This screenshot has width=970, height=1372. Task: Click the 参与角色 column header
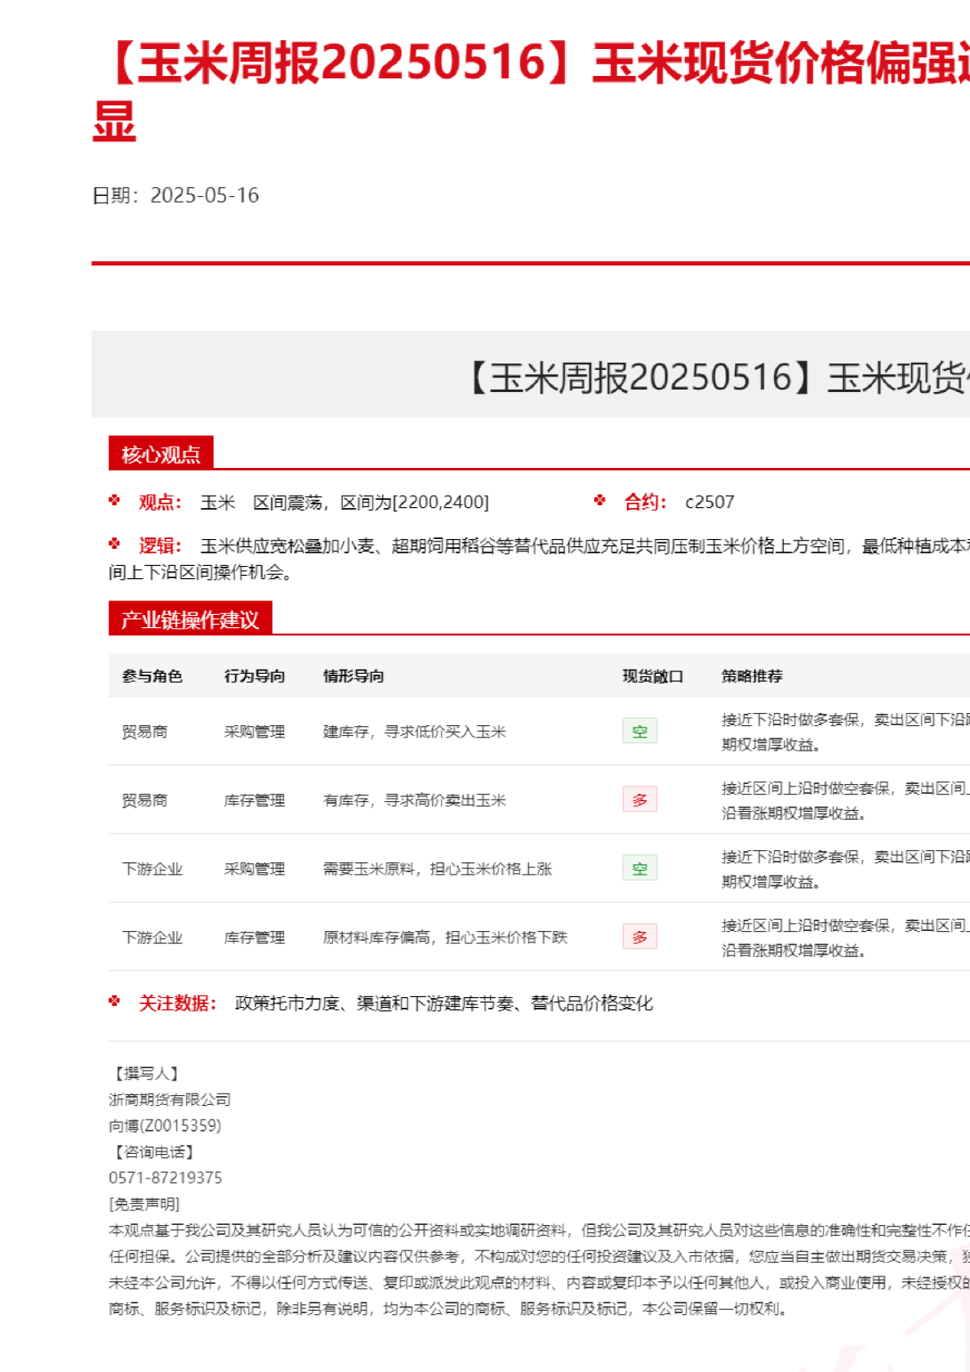(152, 676)
